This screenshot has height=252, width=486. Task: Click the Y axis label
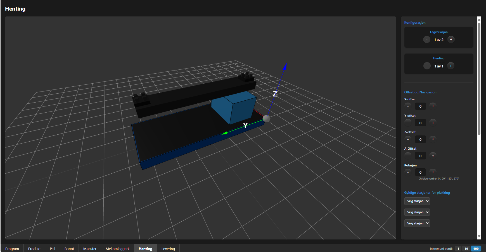click(245, 125)
